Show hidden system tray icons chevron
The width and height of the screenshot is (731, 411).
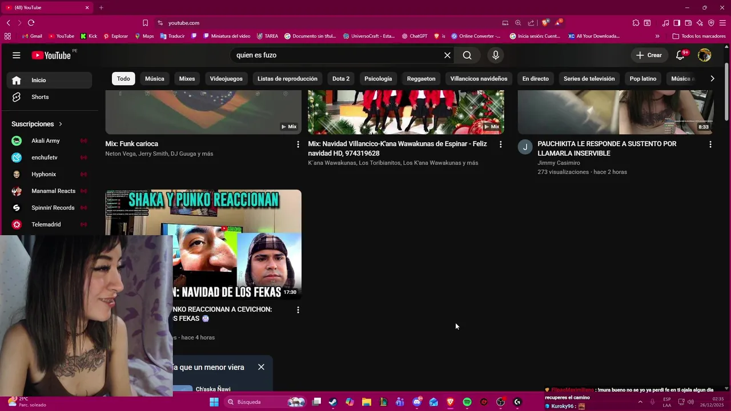(640, 402)
